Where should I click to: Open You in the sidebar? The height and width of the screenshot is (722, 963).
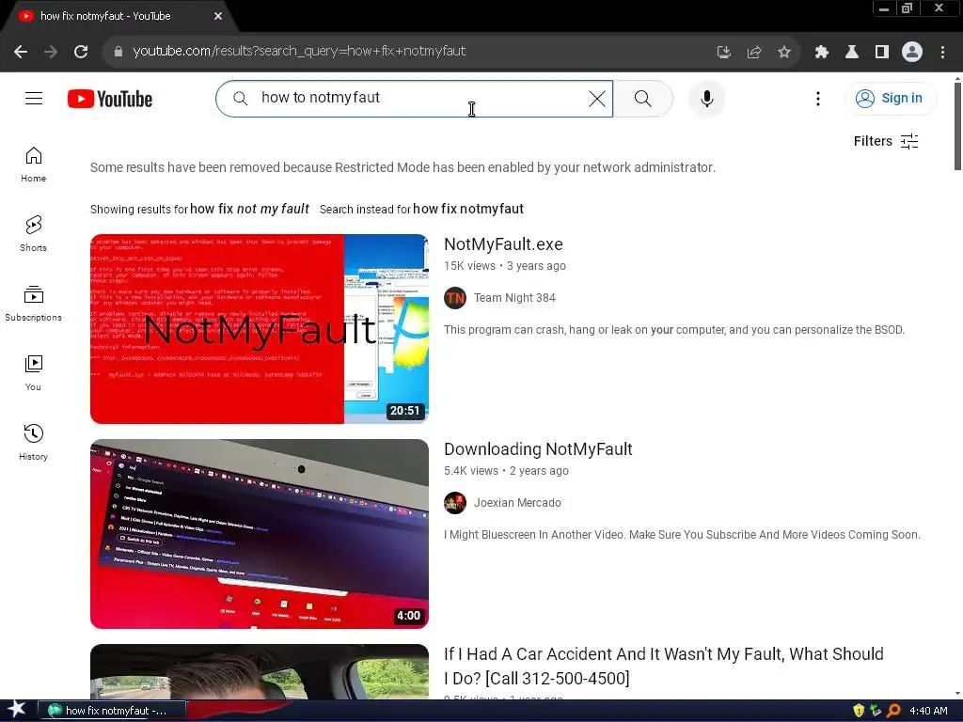point(33,372)
